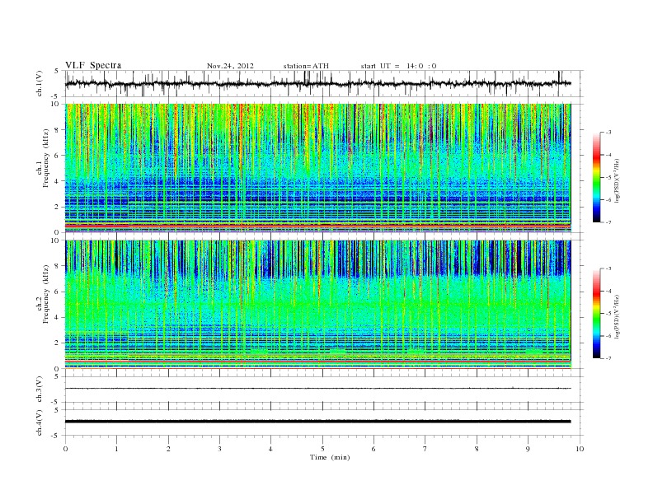Click the ch.1 voltage waveform trace

click(x=317, y=83)
